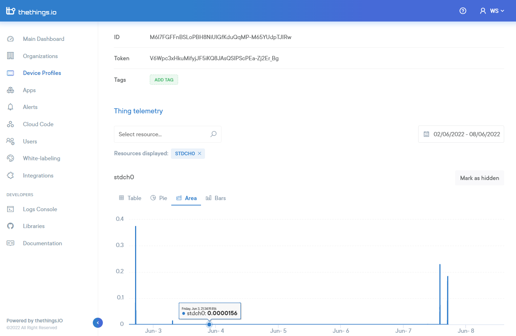
Task: Click the calendar icon in date picker
Action: 426,134
